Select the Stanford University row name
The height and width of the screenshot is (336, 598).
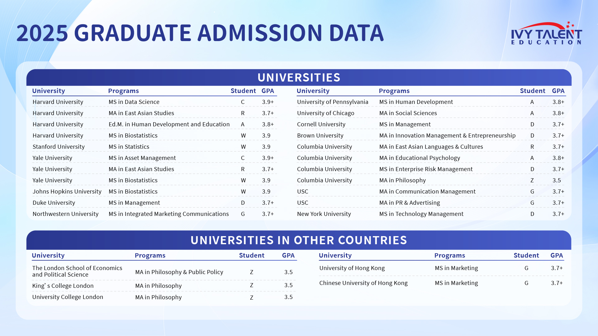(x=59, y=147)
